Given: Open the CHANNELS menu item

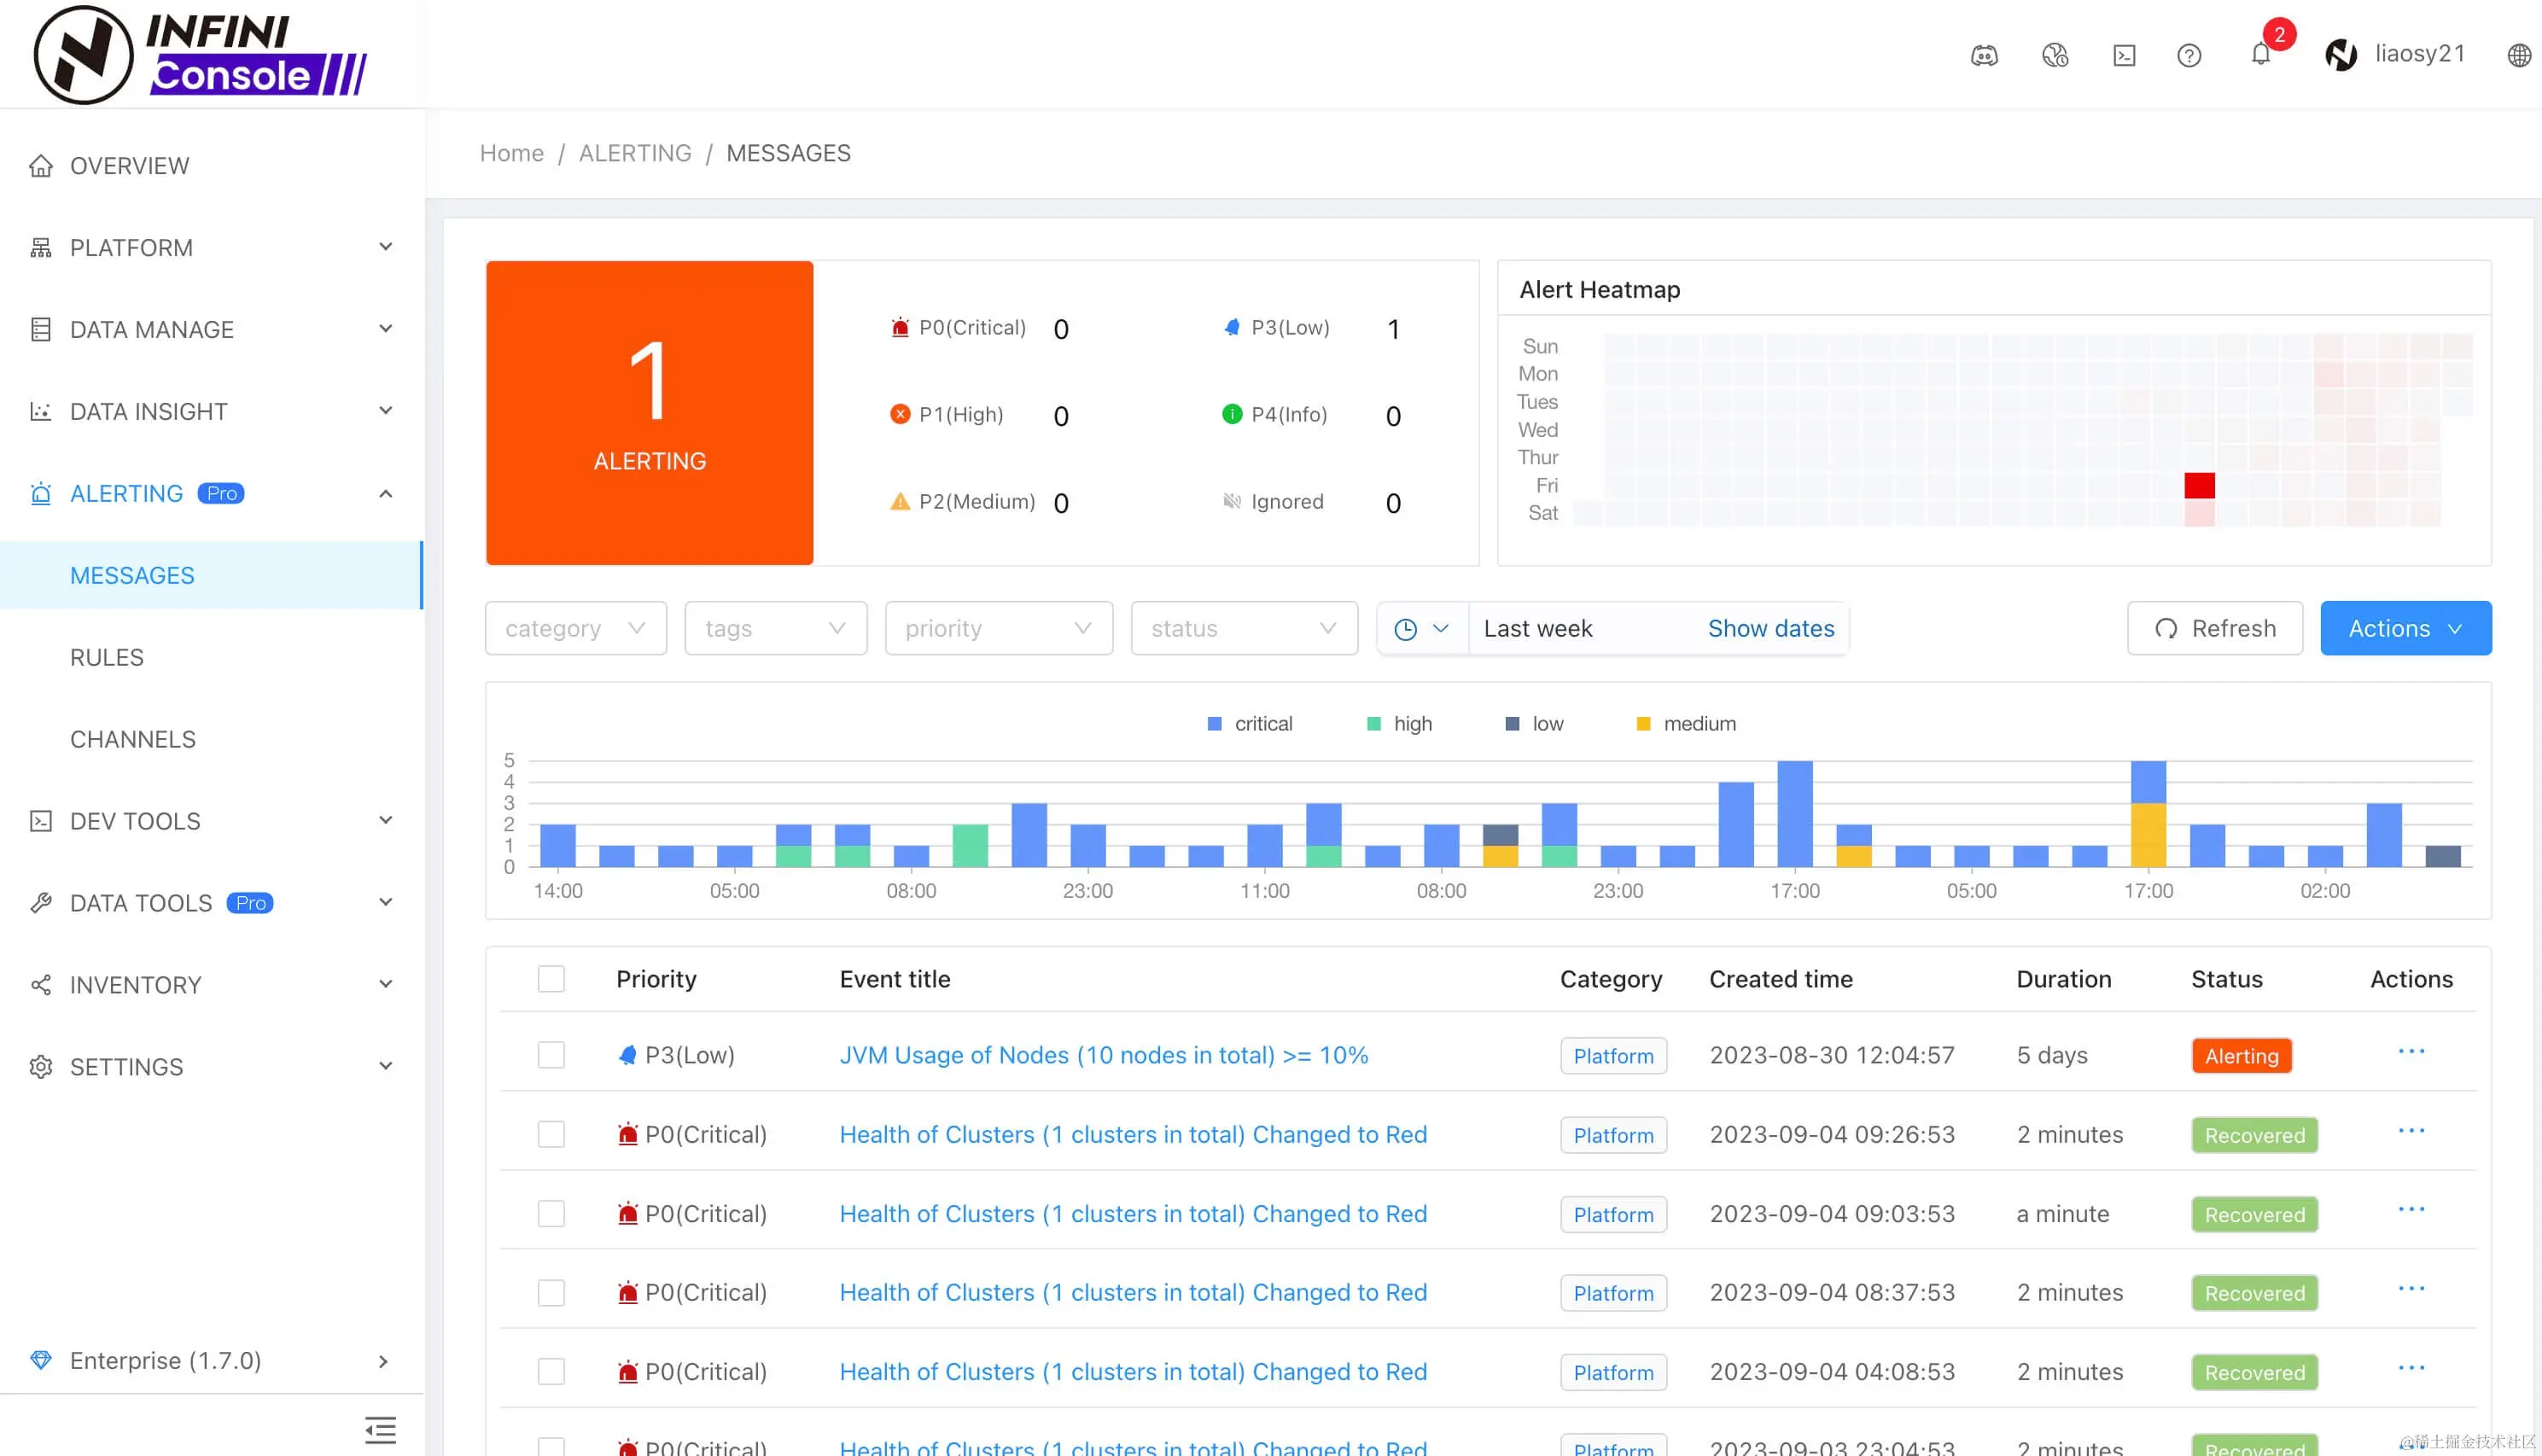Looking at the screenshot, I should (x=133, y=739).
